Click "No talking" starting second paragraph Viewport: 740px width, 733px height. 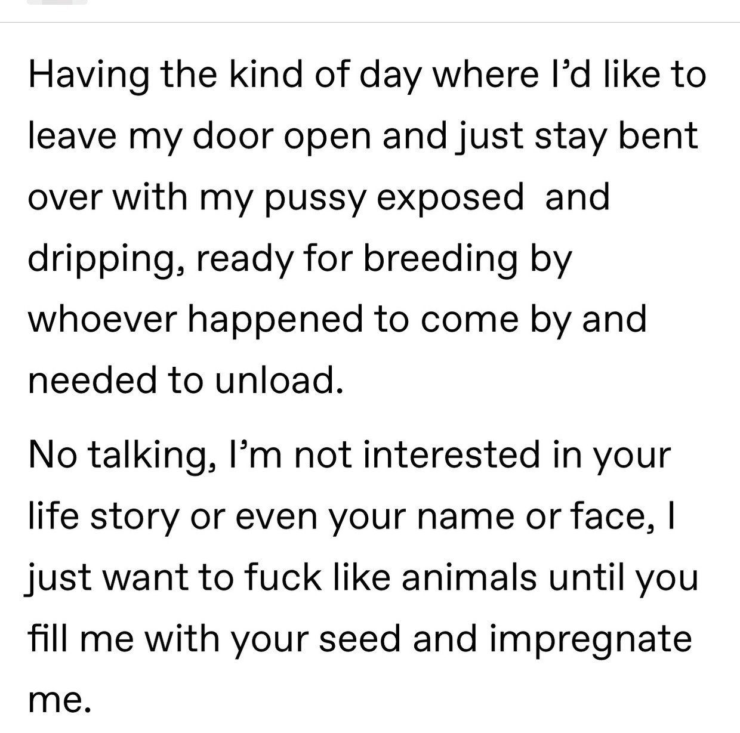point(119,457)
